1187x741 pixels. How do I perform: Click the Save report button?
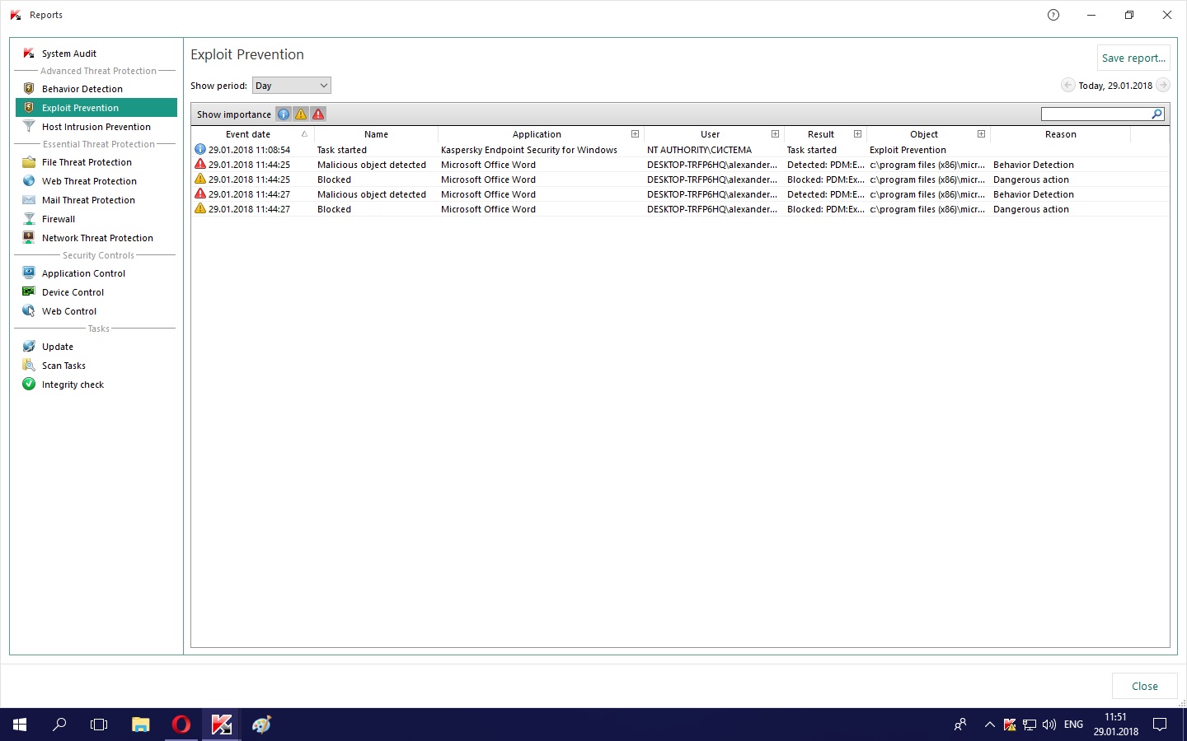pyautogui.click(x=1133, y=58)
